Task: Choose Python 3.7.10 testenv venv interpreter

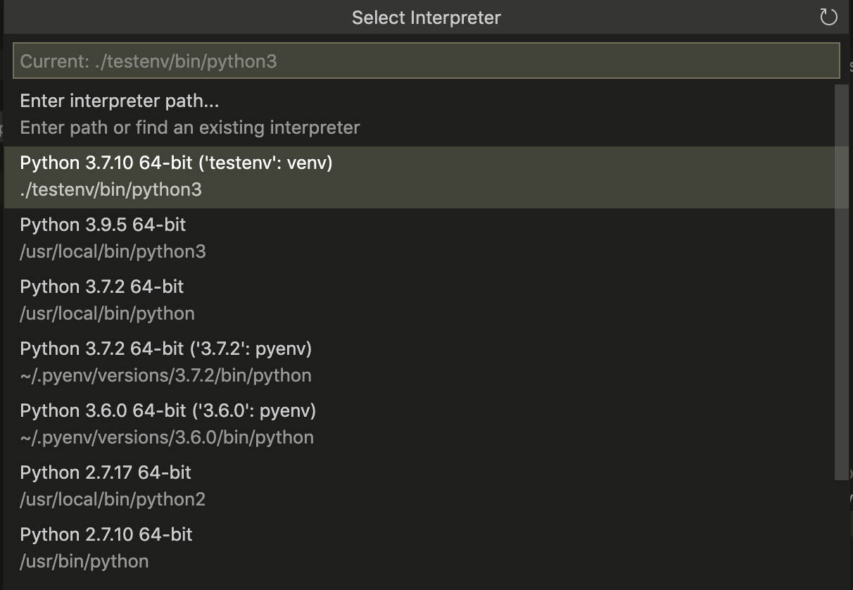Action: click(175, 163)
